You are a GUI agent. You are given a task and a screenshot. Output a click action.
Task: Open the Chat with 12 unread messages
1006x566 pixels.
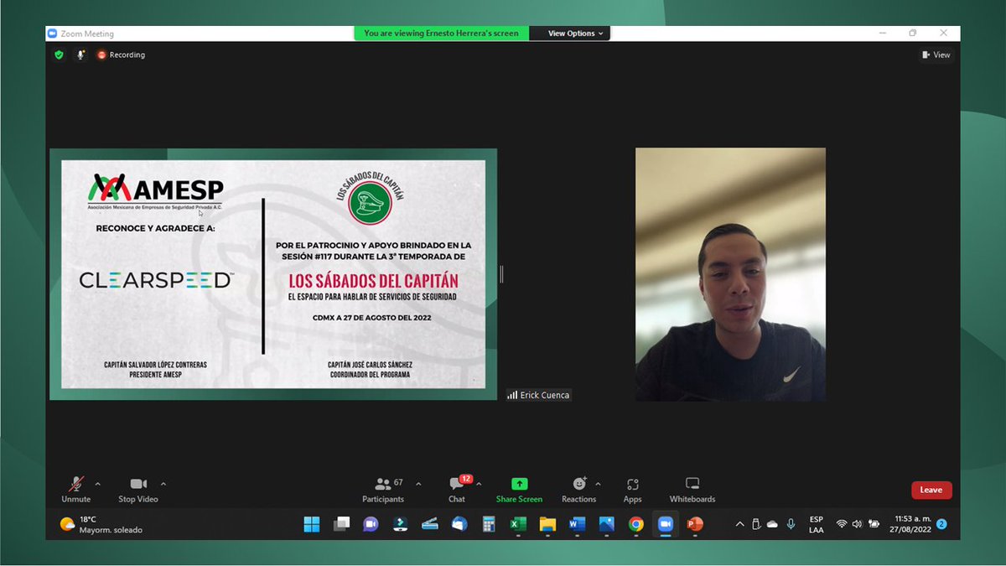coord(457,490)
